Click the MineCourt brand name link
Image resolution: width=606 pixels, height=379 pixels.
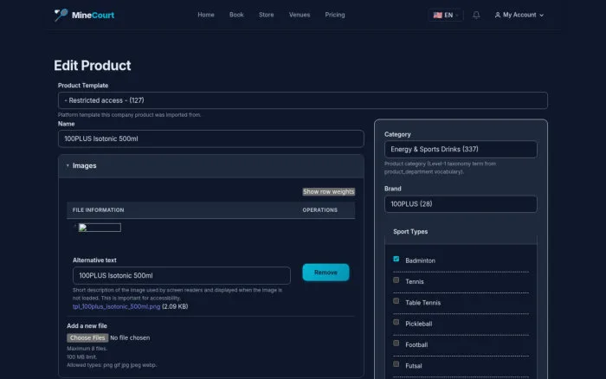click(x=93, y=15)
